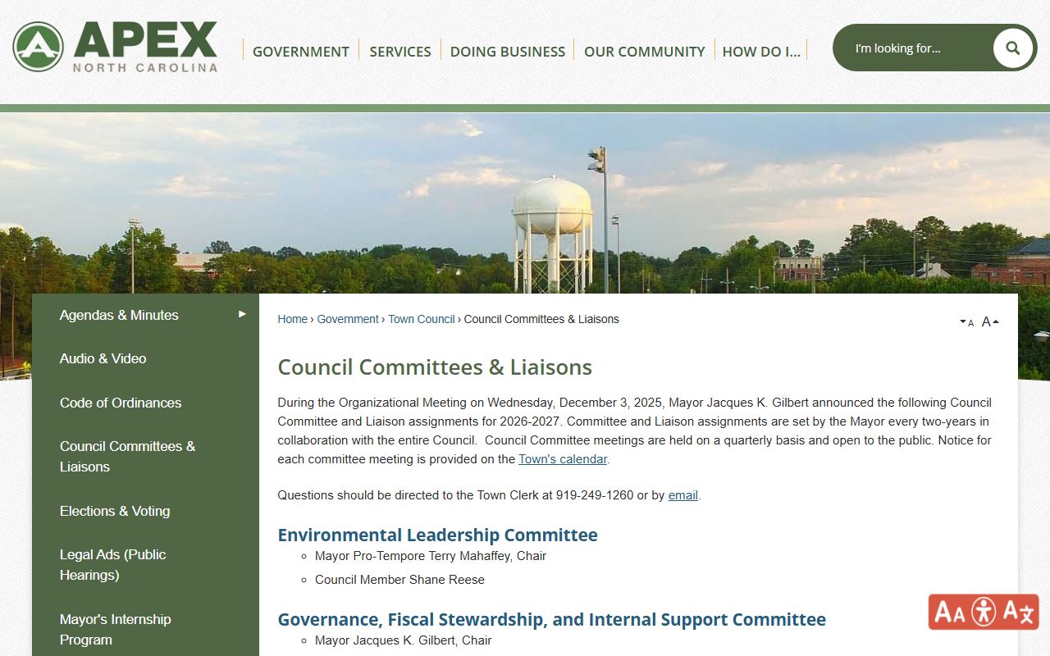Open the Services dropdown menu

pyautogui.click(x=399, y=51)
